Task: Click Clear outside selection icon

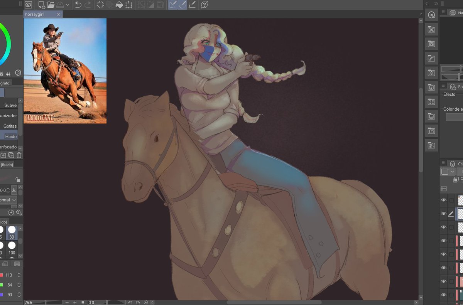Action: pos(110,5)
